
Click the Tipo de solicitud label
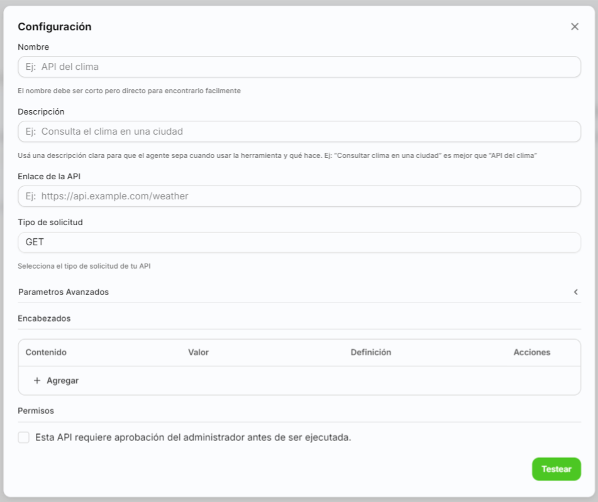click(50, 222)
